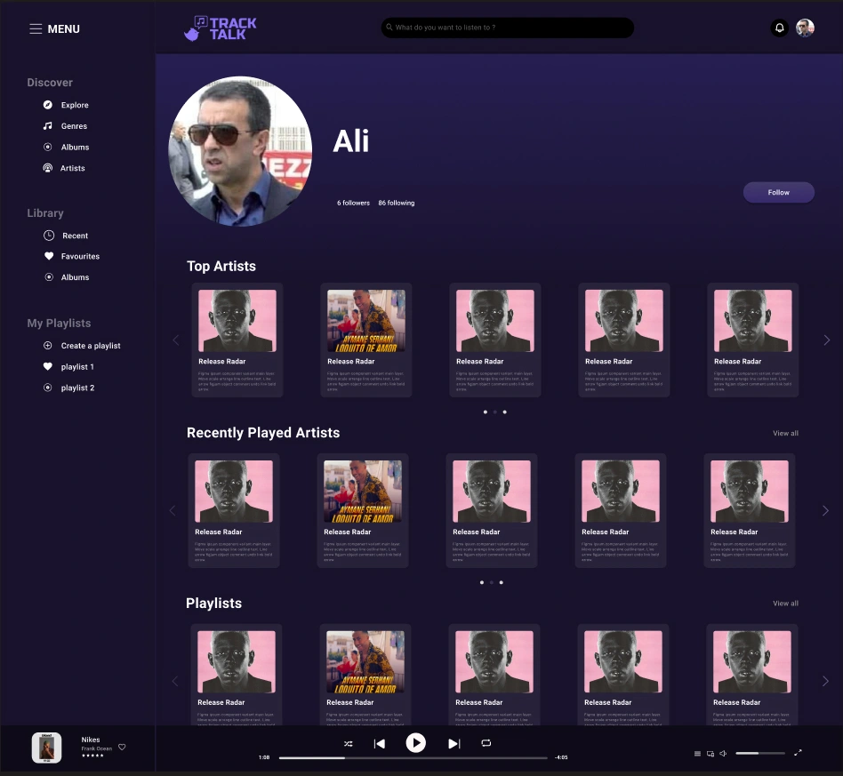Show next Playlists with right arrow
843x776 pixels.
click(825, 681)
